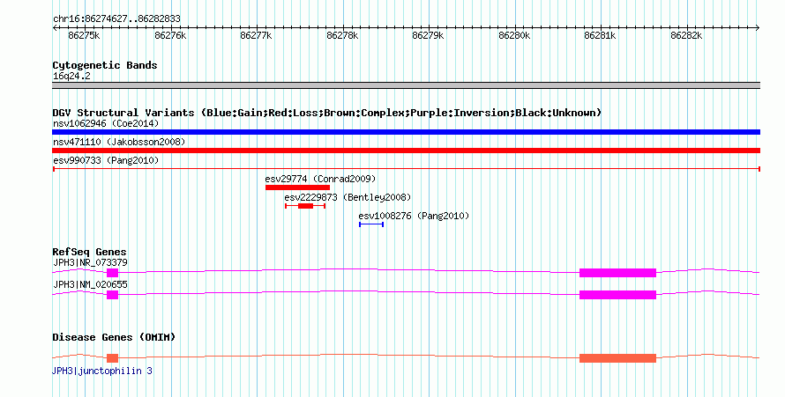Click the 86281k ruler tick label
Screen dimensions: 785x397
coord(600,35)
